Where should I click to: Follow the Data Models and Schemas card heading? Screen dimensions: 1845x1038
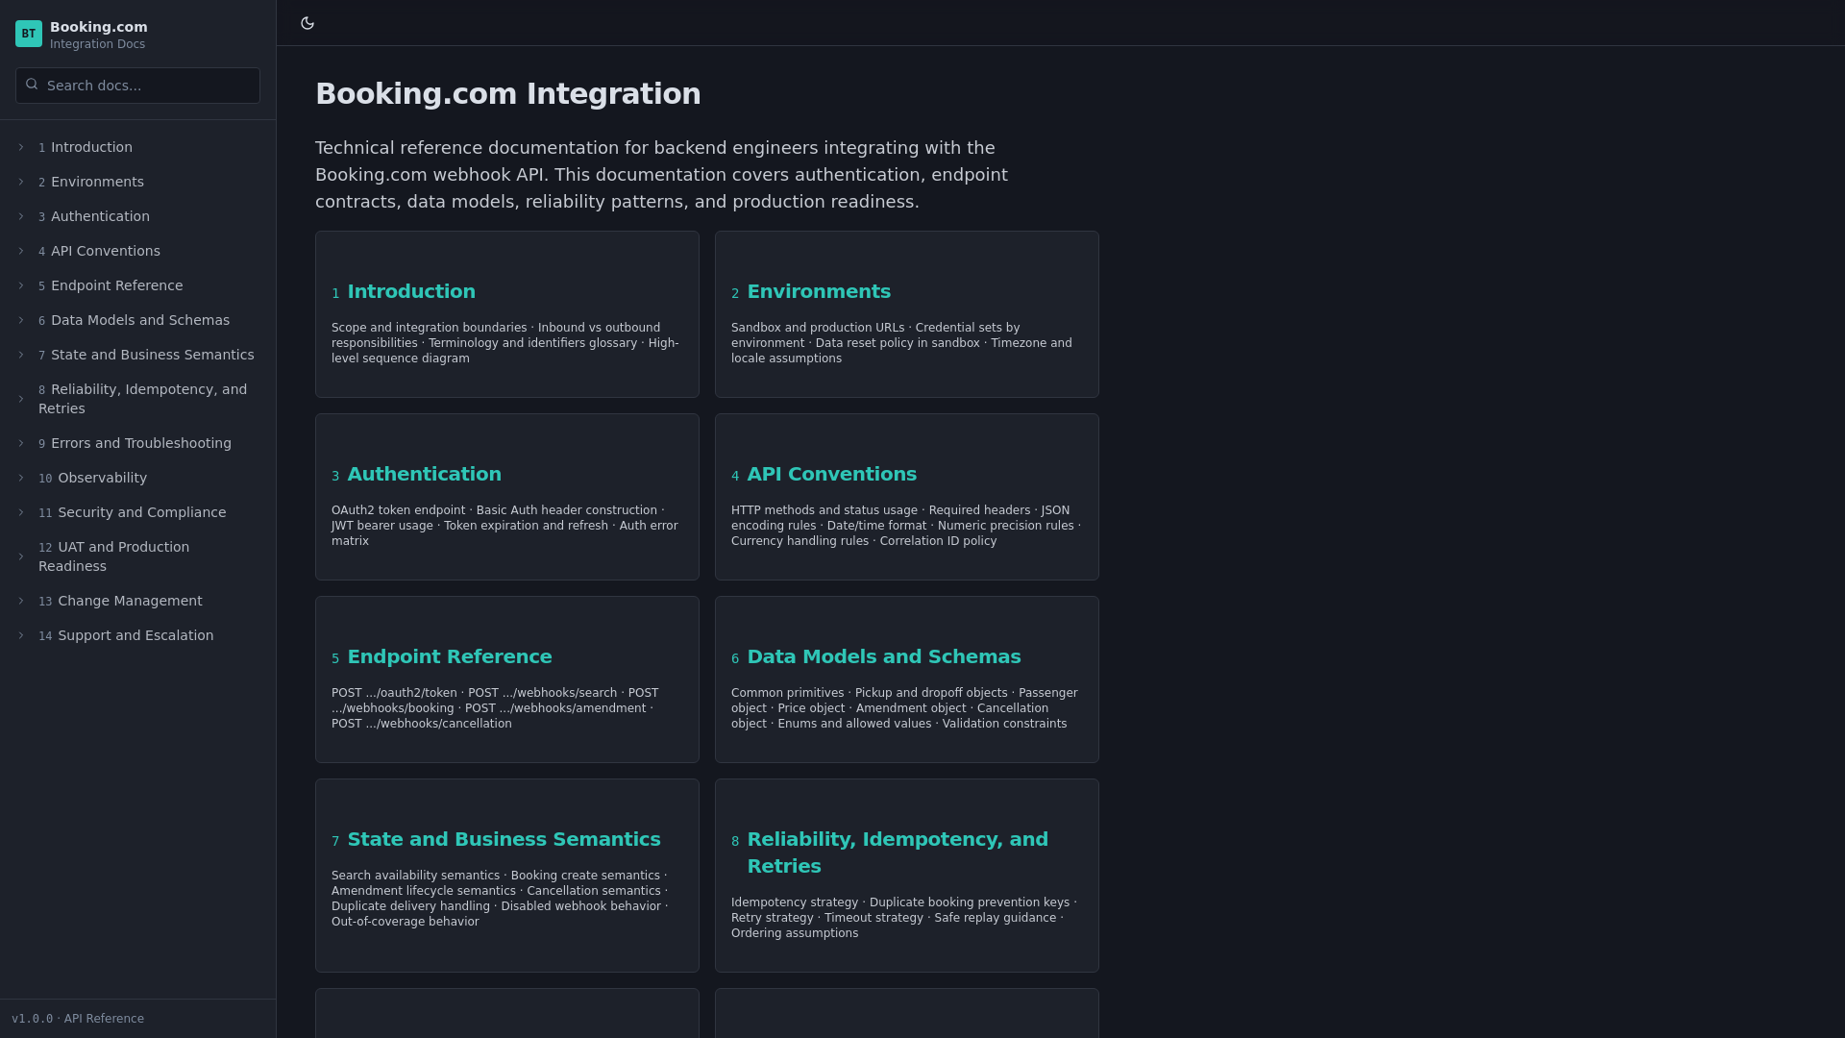pyautogui.click(x=884, y=656)
